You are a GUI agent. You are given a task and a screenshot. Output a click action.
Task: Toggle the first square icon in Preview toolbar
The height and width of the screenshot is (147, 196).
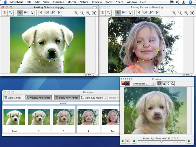click(x=123, y=84)
